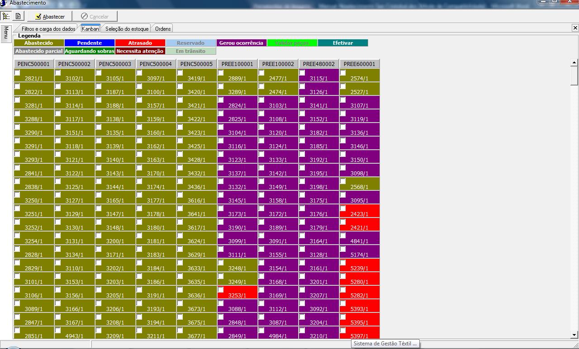Click the tree view icon in toolbar

click(6, 16)
